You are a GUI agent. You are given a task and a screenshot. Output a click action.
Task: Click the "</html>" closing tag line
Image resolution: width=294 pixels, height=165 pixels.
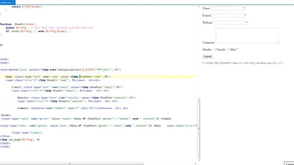click(5, 147)
